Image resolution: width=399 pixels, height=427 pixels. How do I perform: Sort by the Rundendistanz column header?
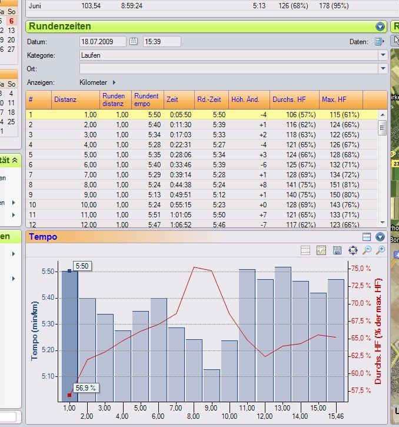pyautogui.click(x=115, y=100)
